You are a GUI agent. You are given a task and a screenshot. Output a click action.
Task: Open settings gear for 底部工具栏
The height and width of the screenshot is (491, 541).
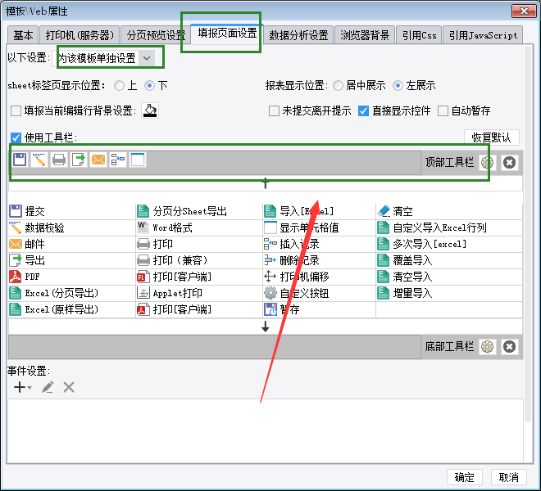coord(487,347)
